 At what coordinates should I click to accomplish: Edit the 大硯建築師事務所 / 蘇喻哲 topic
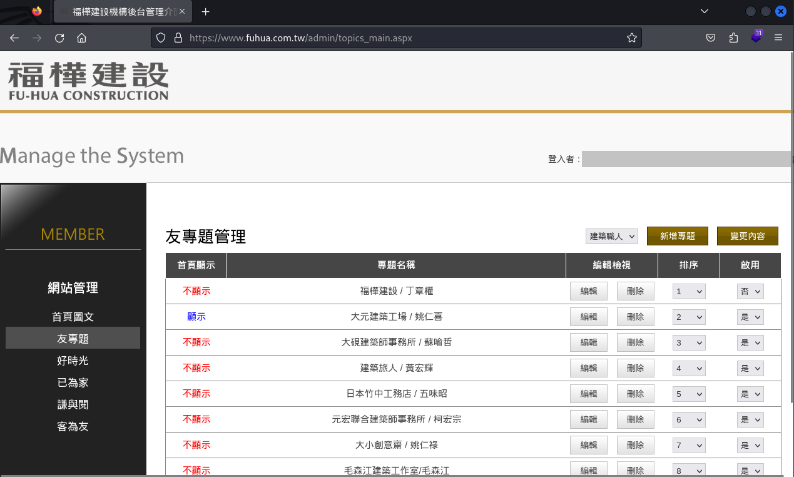tap(589, 342)
